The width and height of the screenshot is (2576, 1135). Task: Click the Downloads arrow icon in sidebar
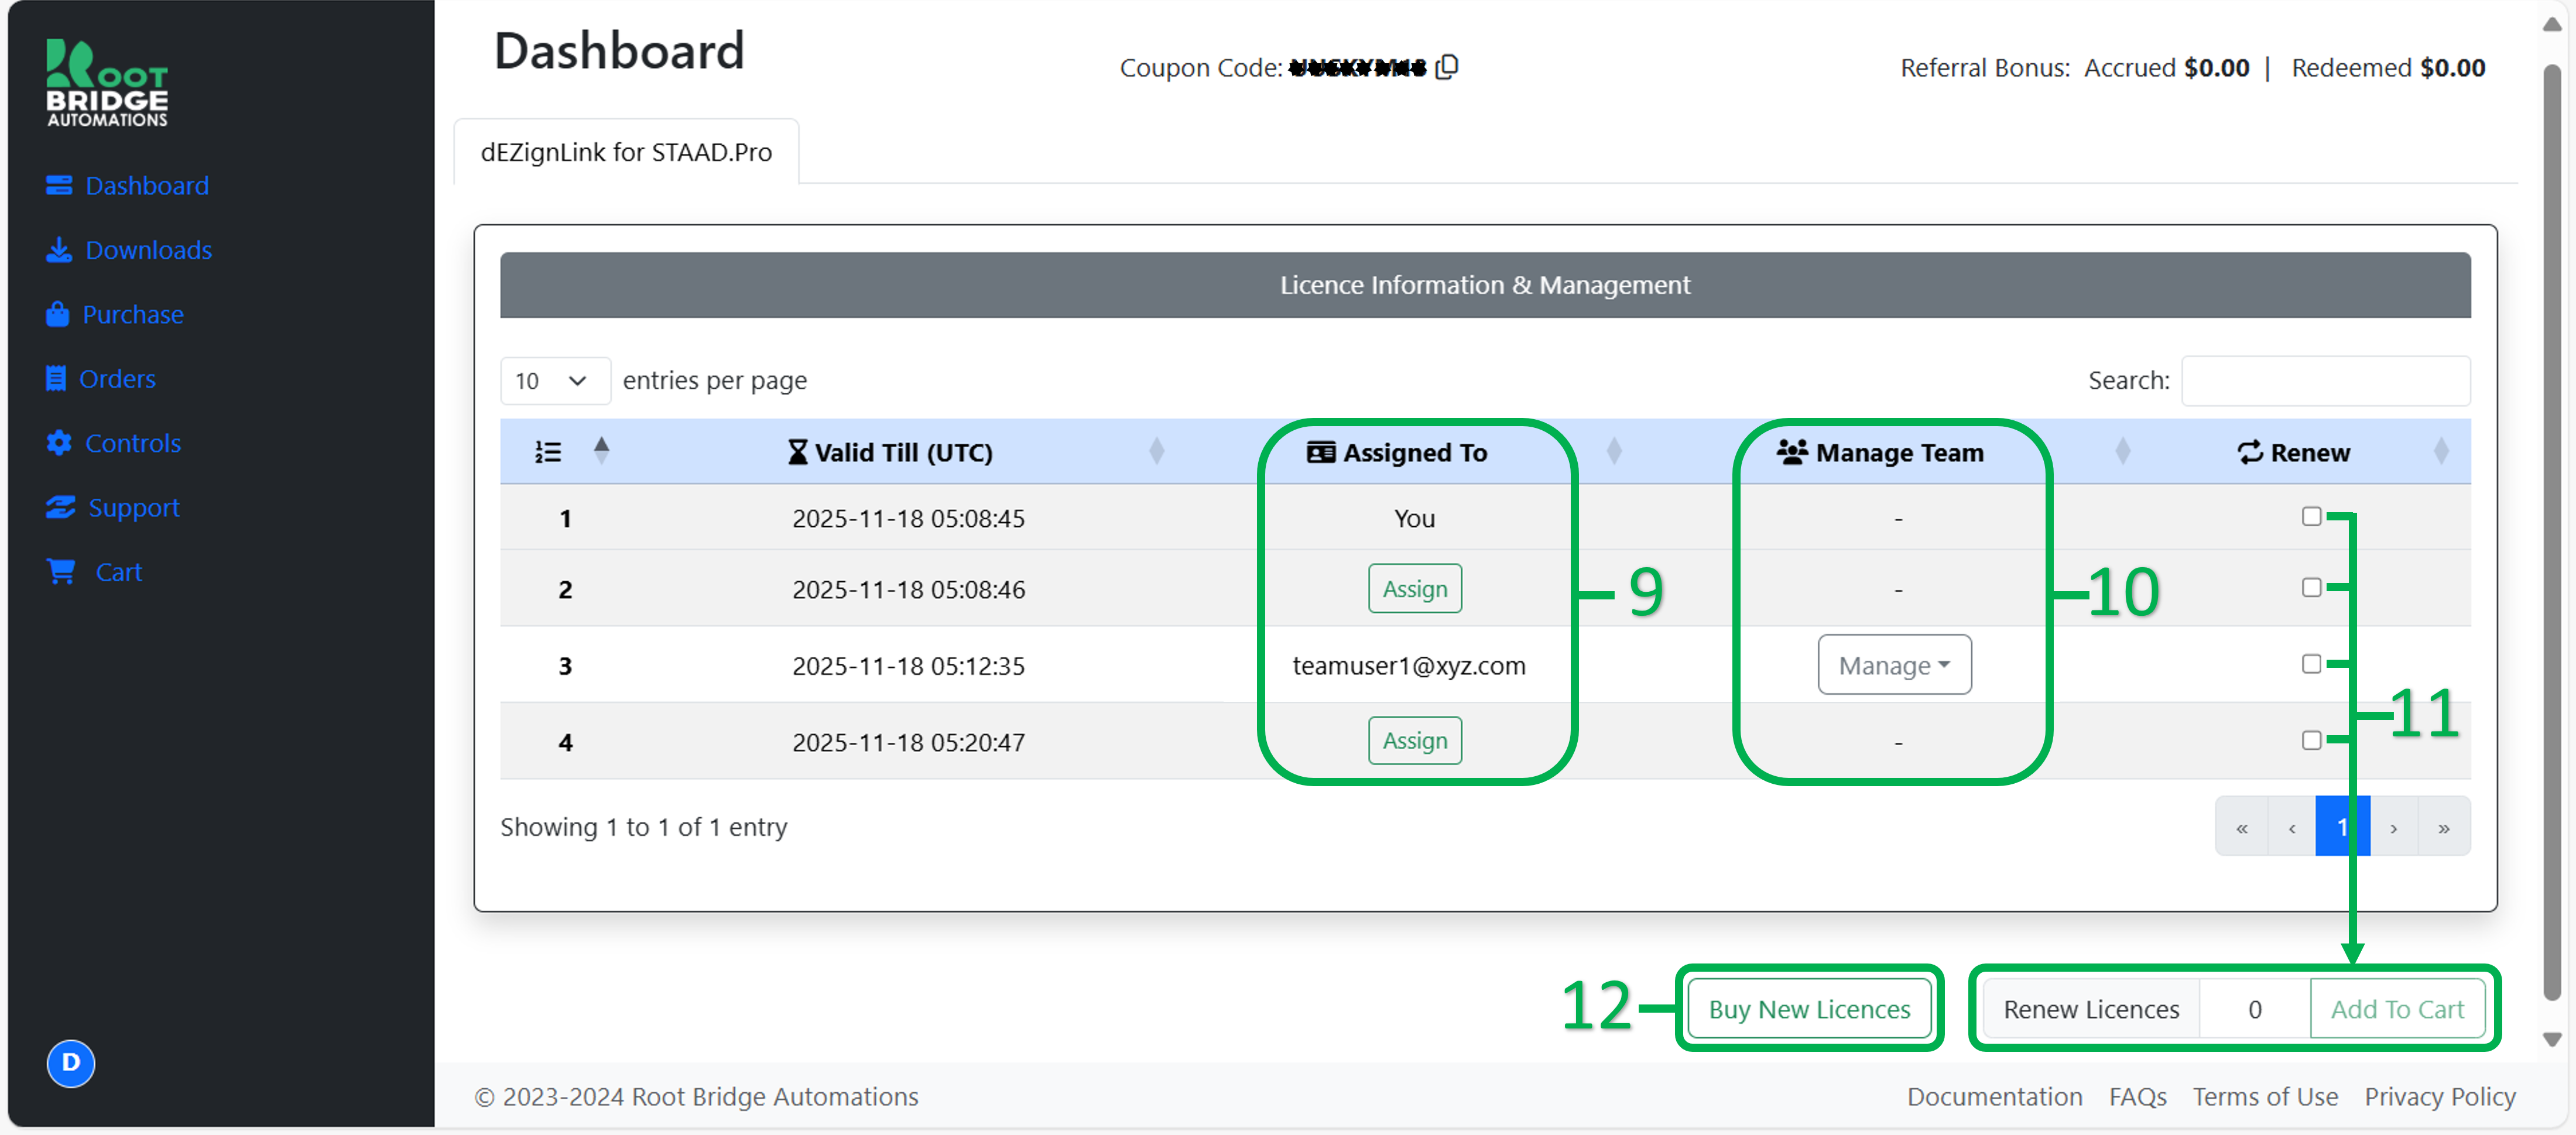point(59,250)
